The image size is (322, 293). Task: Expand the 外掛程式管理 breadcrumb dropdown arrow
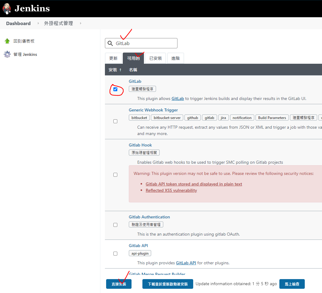click(80, 23)
